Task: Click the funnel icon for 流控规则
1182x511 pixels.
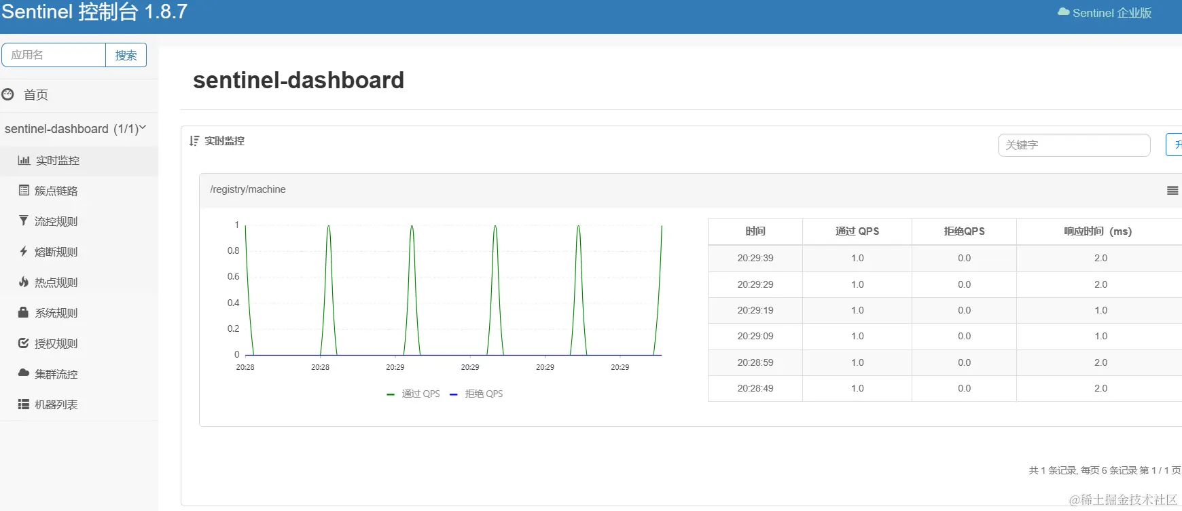Action: [24, 221]
